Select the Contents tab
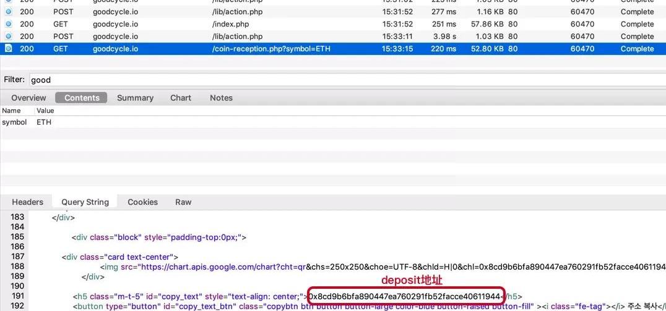This screenshot has width=666, height=311. click(82, 97)
